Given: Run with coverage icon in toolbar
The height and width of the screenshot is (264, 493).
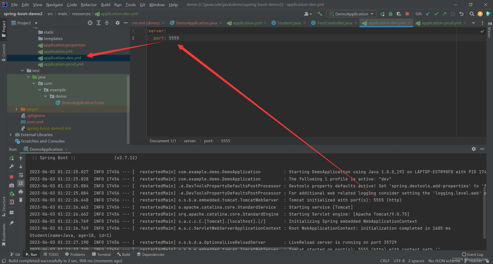Looking at the screenshot, I should [x=399, y=14].
